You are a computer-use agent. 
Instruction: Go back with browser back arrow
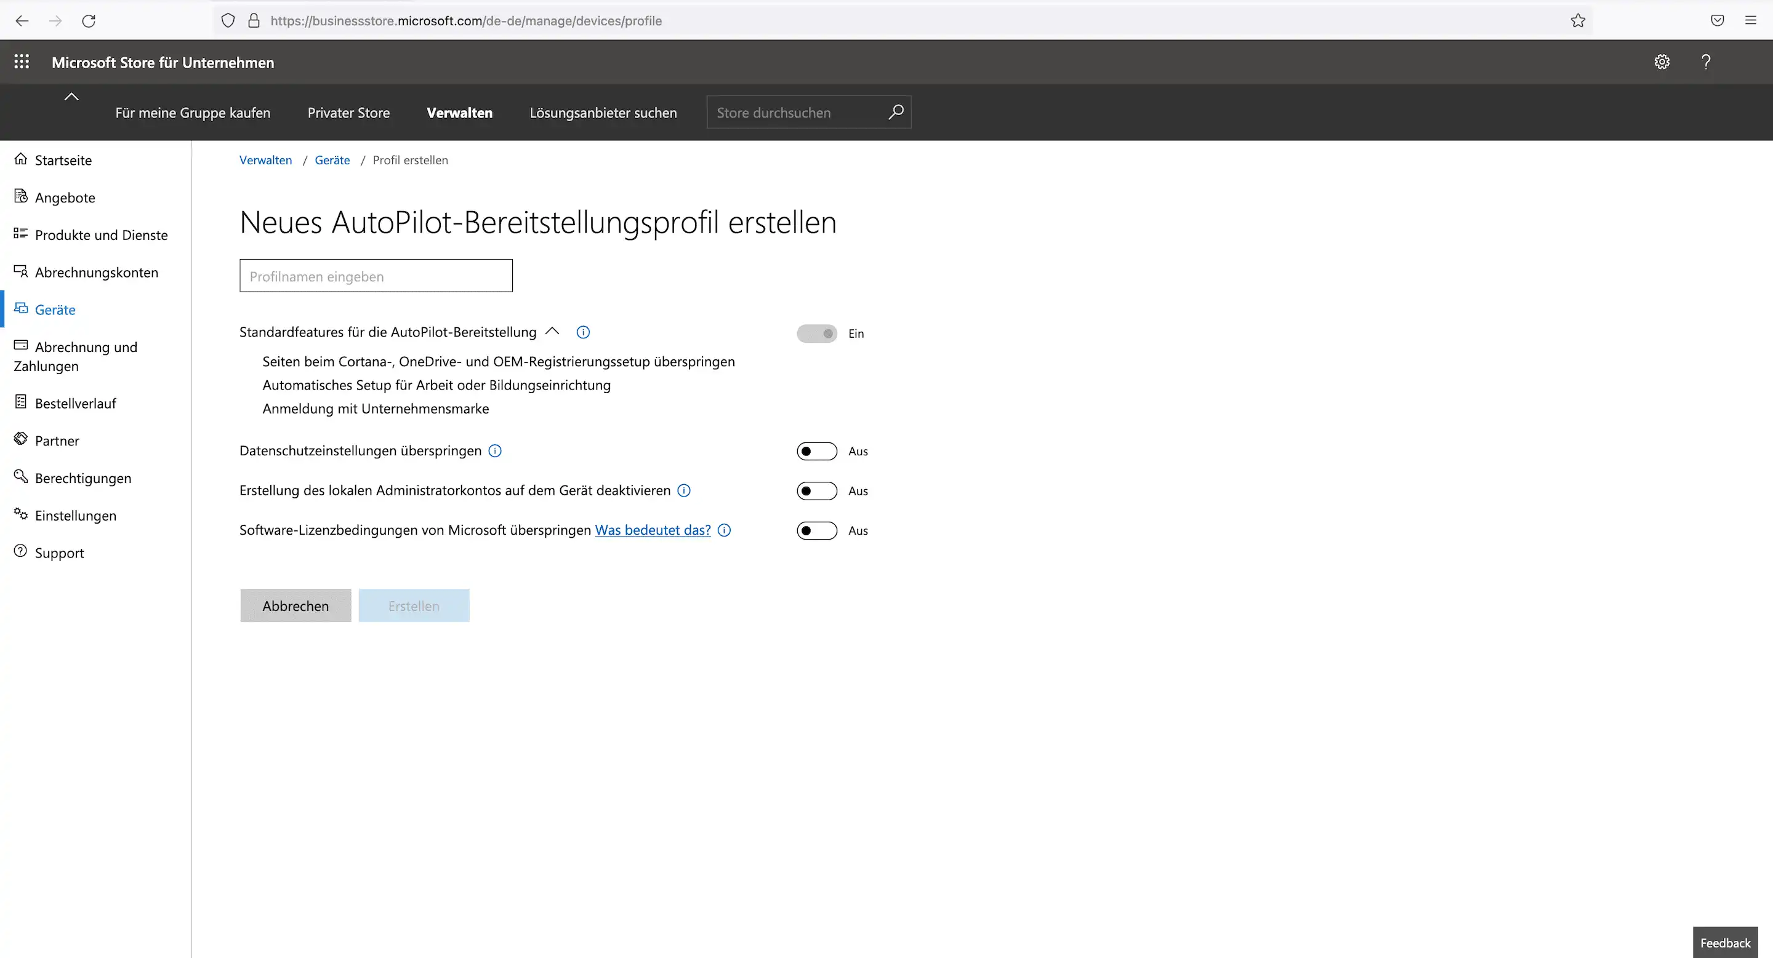click(22, 21)
